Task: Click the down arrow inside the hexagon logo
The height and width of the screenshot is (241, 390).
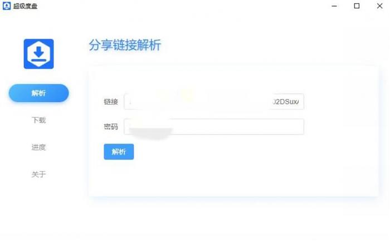Action: click(x=39, y=51)
